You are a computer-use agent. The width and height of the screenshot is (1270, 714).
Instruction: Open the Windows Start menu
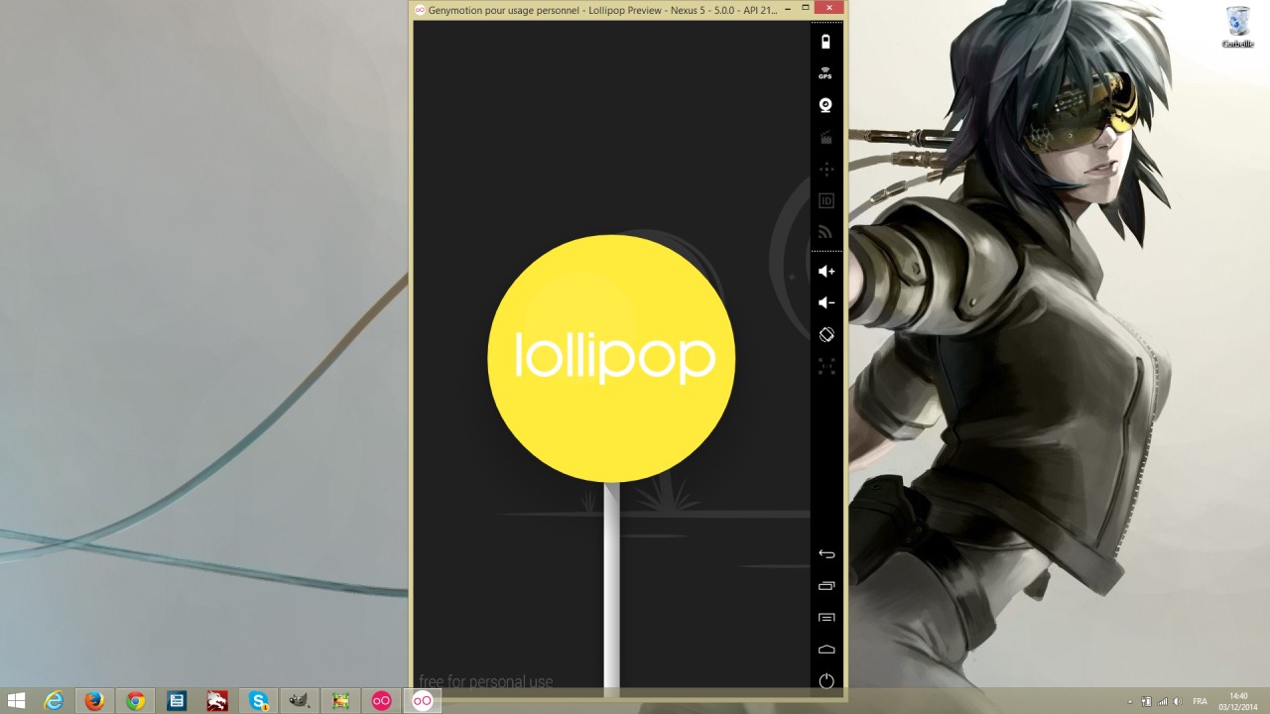point(18,700)
